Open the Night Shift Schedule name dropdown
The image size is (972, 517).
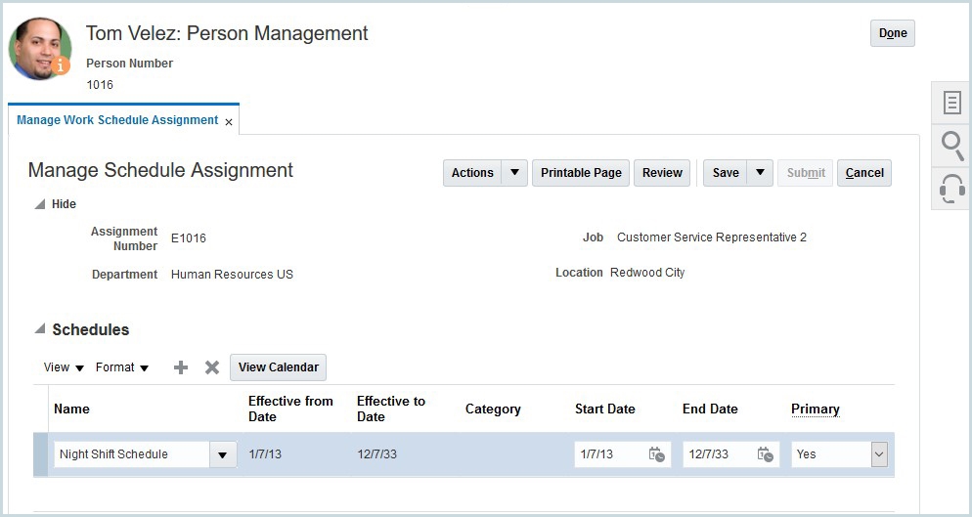pos(223,454)
